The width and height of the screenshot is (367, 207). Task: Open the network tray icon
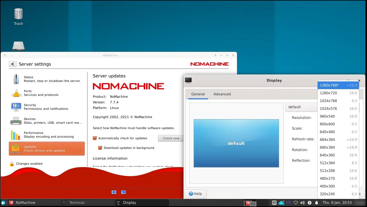coord(295,203)
